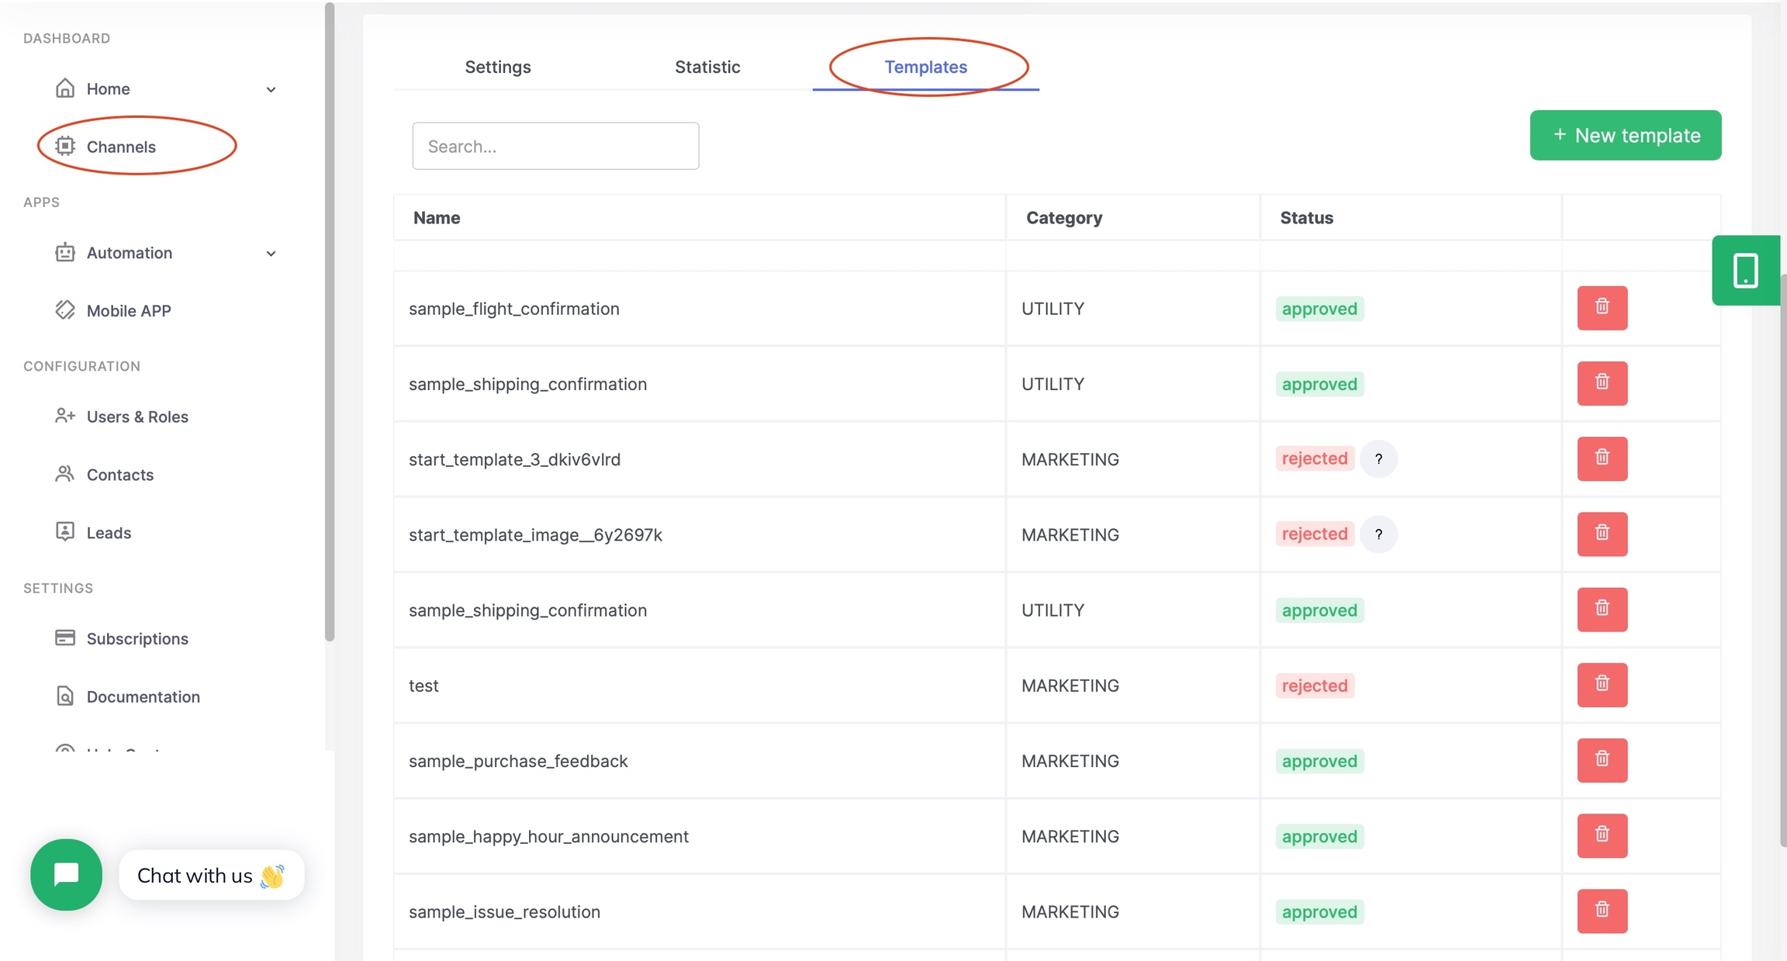Click trash icon for test template

pyautogui.click(x=1602, y=685)
